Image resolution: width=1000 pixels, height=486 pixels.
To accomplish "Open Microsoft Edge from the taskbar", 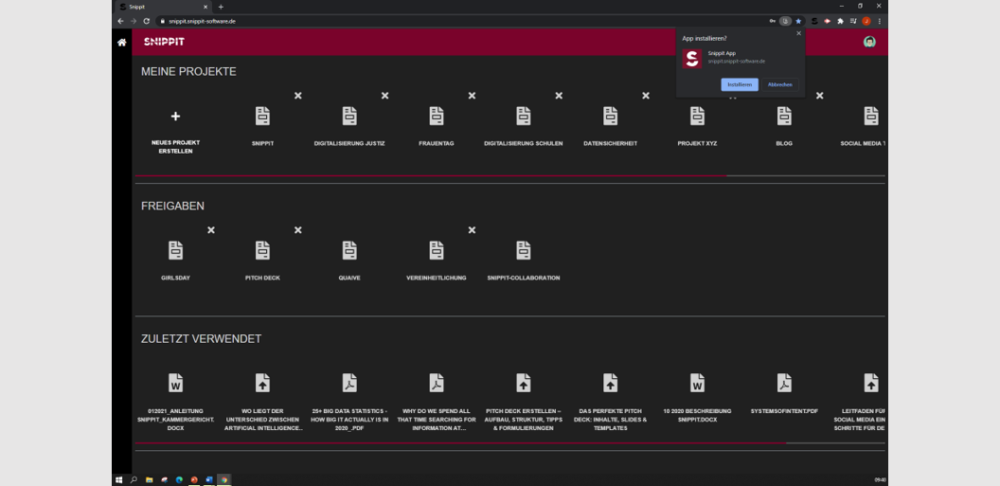I will coord(179,479).
